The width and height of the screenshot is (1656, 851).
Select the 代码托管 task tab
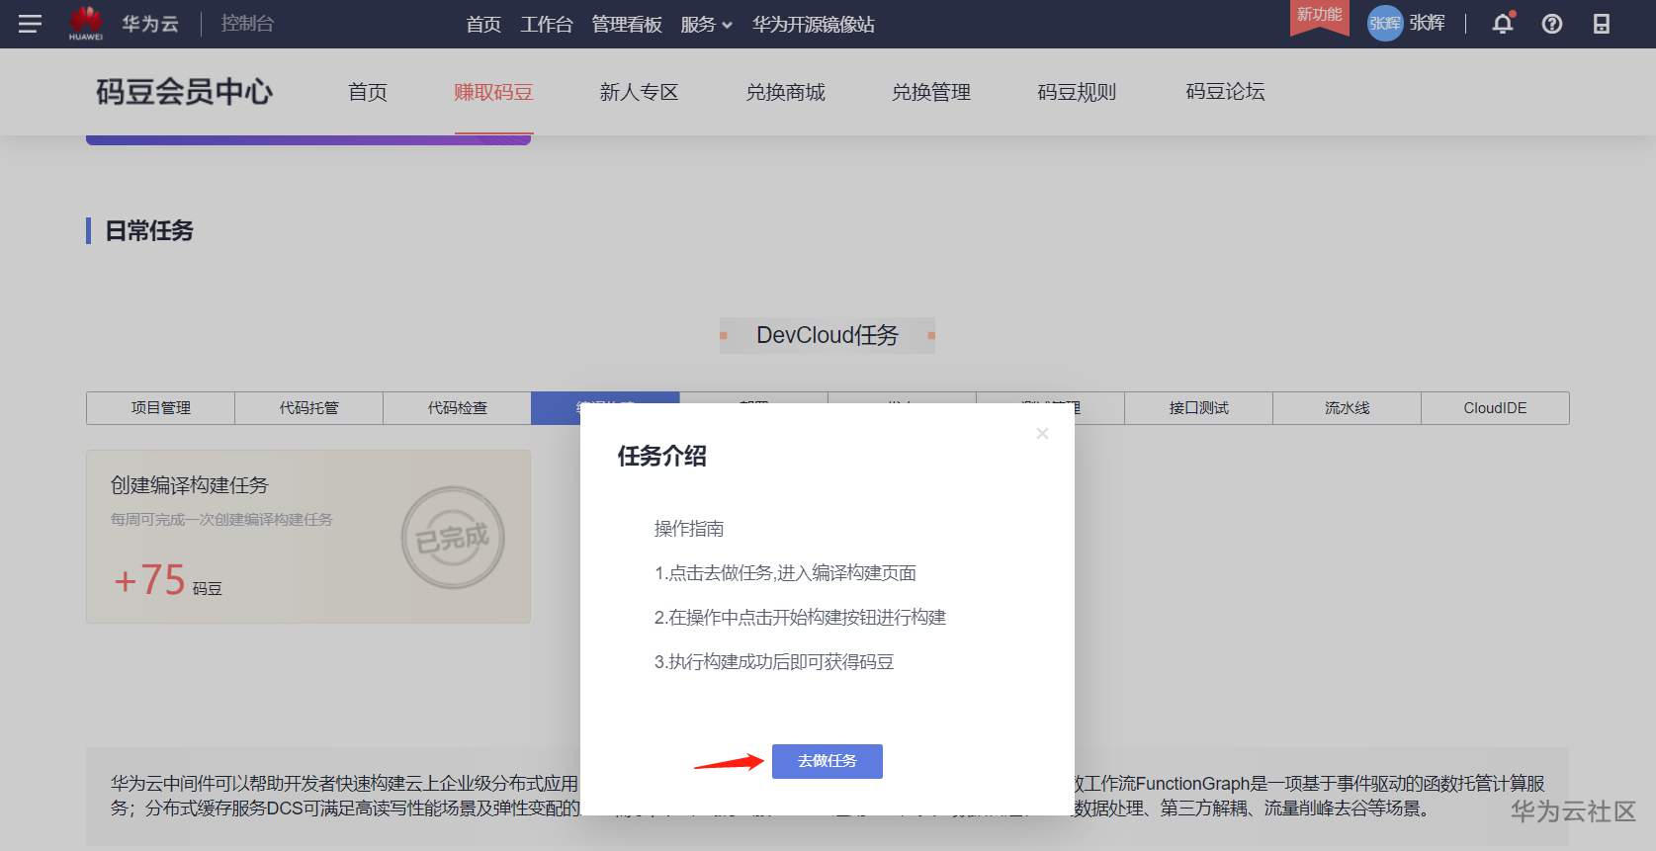coord(308,408)
